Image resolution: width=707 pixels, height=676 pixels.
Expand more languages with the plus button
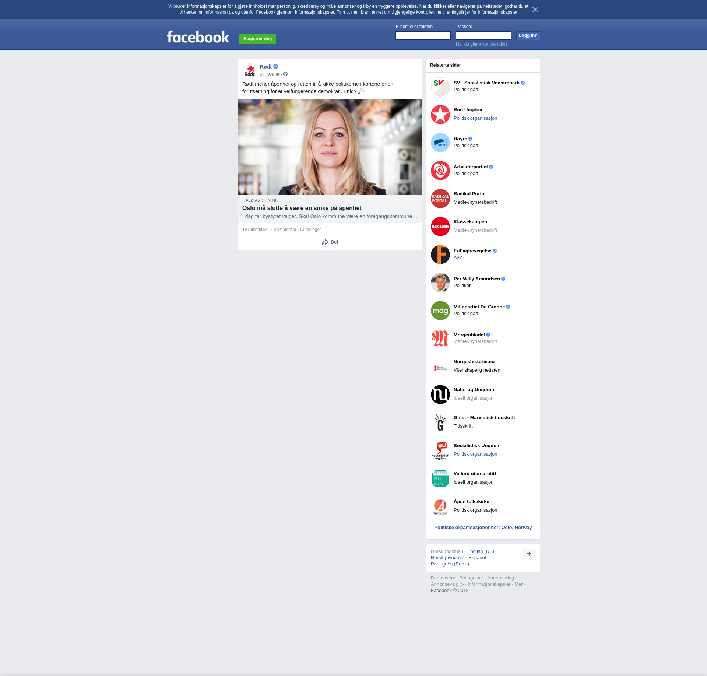click(529, 554)
